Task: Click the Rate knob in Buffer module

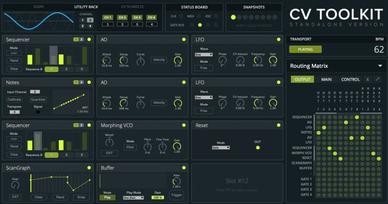Action: (176, 182)
